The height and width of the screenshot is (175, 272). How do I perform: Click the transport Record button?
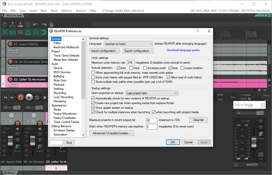coord(21,97)
